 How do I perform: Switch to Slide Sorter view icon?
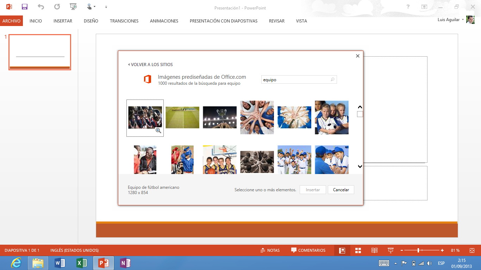(x=358, y=250)
